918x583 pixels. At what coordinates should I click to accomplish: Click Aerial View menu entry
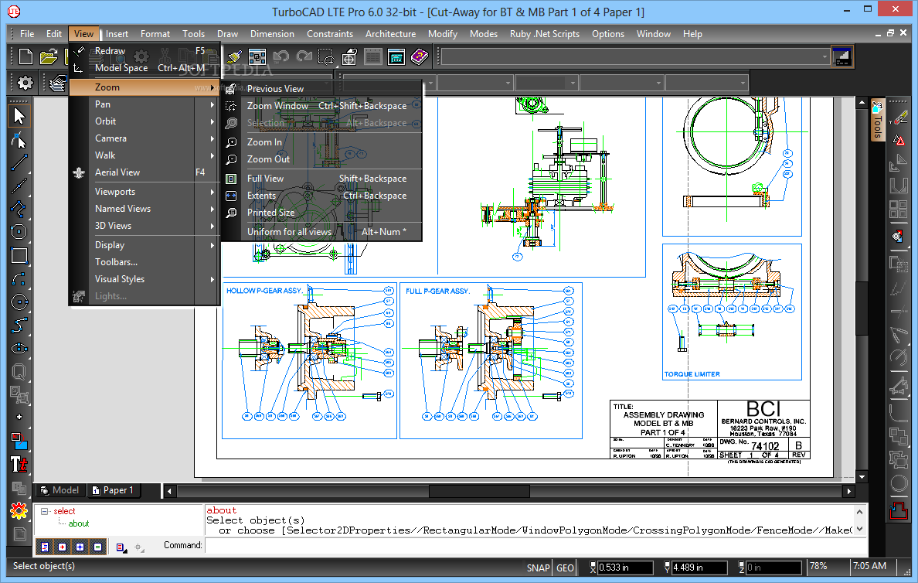tap(144, 172)
